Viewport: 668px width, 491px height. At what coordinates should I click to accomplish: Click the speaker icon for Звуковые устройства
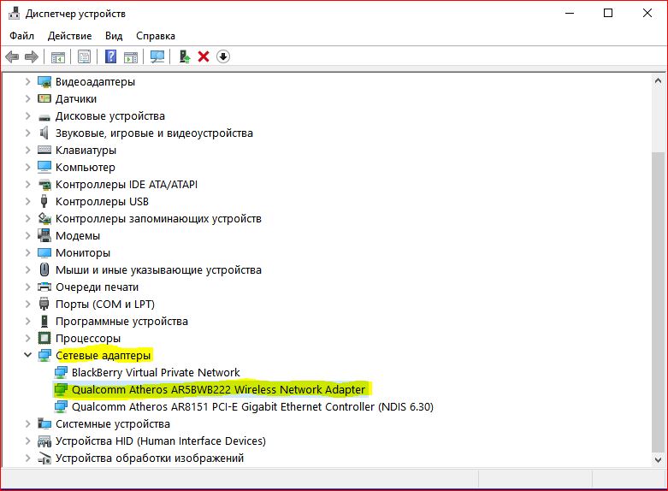pyautogui.click(x=44, y=133)
